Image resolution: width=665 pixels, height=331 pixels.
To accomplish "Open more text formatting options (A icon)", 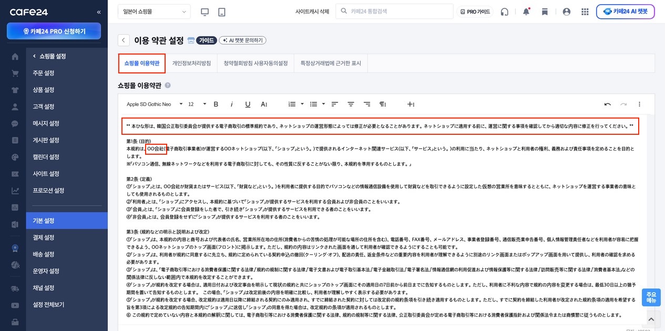I will pyautogui.click(x=264, y=104).
